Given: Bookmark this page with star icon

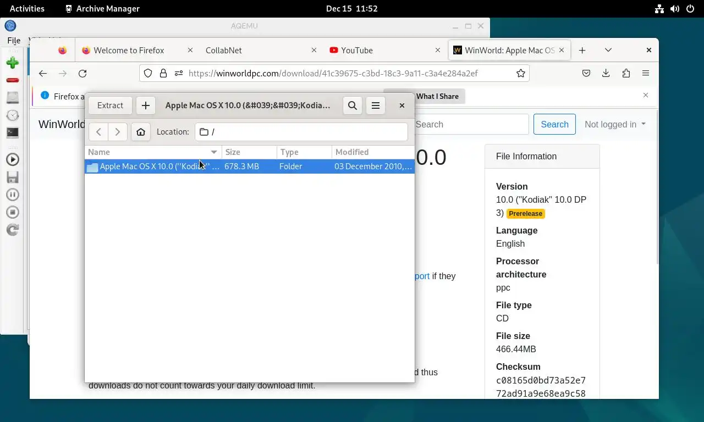Looking at the screenshot, I should point(520,74).
